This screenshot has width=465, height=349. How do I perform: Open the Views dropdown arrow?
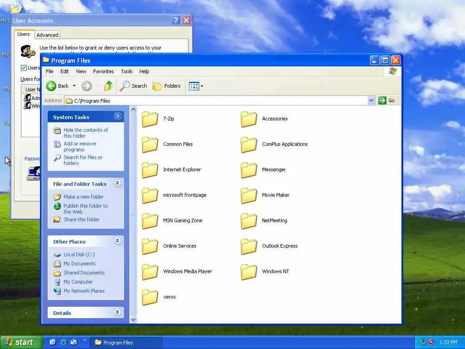click(202, 86)
